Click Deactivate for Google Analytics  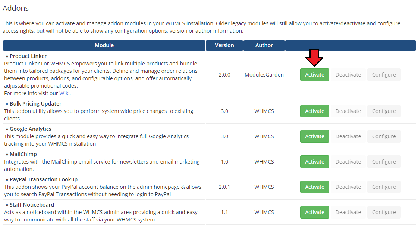pyautogui.click(x=348, y=136)
